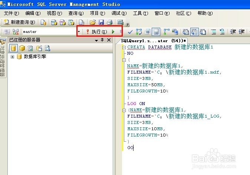The height and width of the screenshot is (175, 250).
Task: Open the 视图(V) menu
Action: click(55, 13)
